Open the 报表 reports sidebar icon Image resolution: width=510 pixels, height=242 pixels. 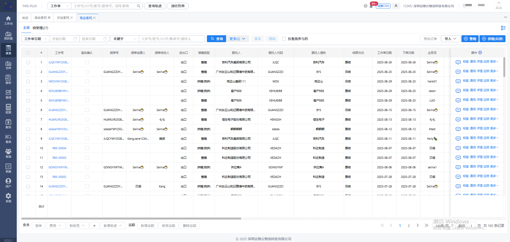[x=8, y=139]
